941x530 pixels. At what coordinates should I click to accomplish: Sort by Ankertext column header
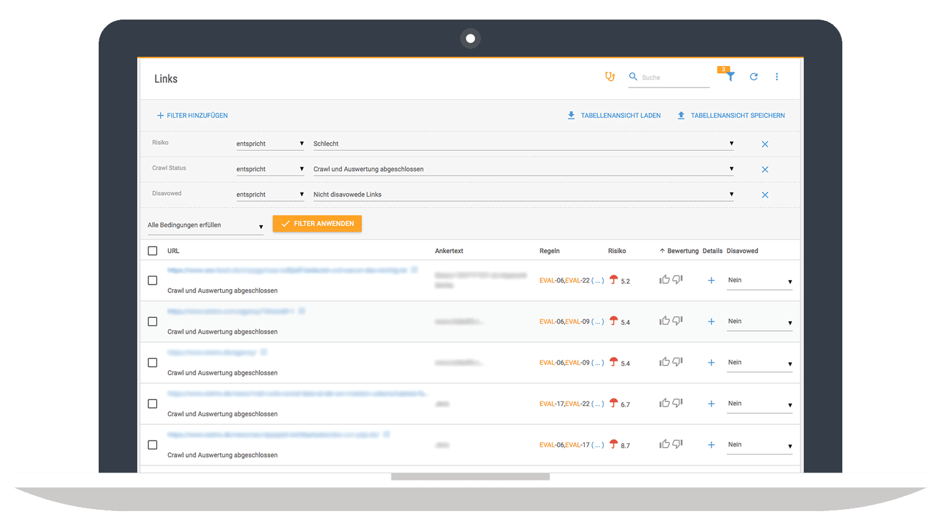pyautogui.click(x=449, y=251)
